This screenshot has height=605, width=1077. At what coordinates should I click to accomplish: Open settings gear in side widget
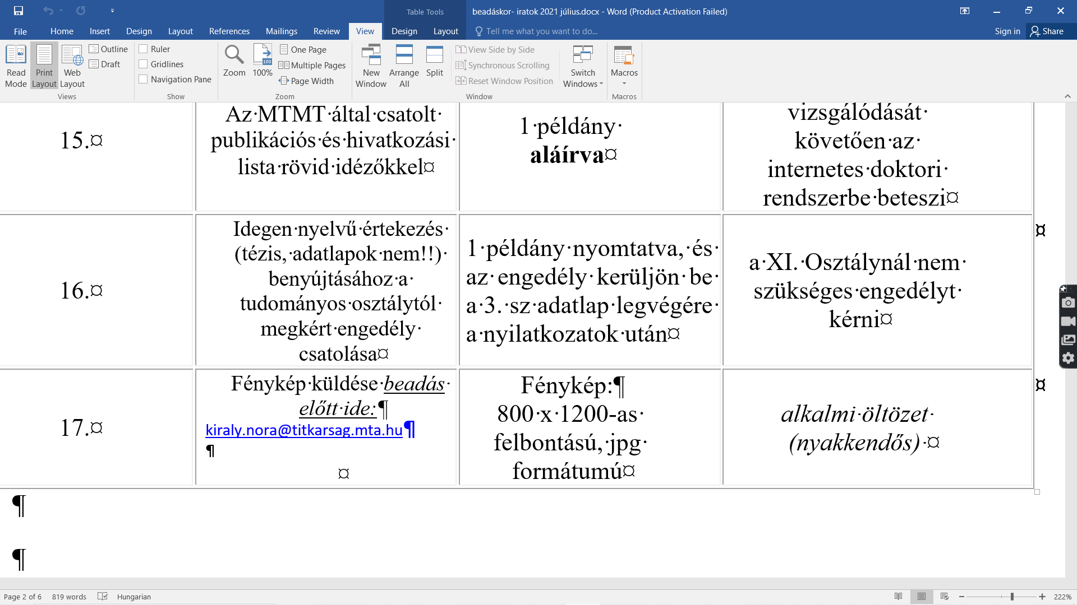(x=1068, y=358)
